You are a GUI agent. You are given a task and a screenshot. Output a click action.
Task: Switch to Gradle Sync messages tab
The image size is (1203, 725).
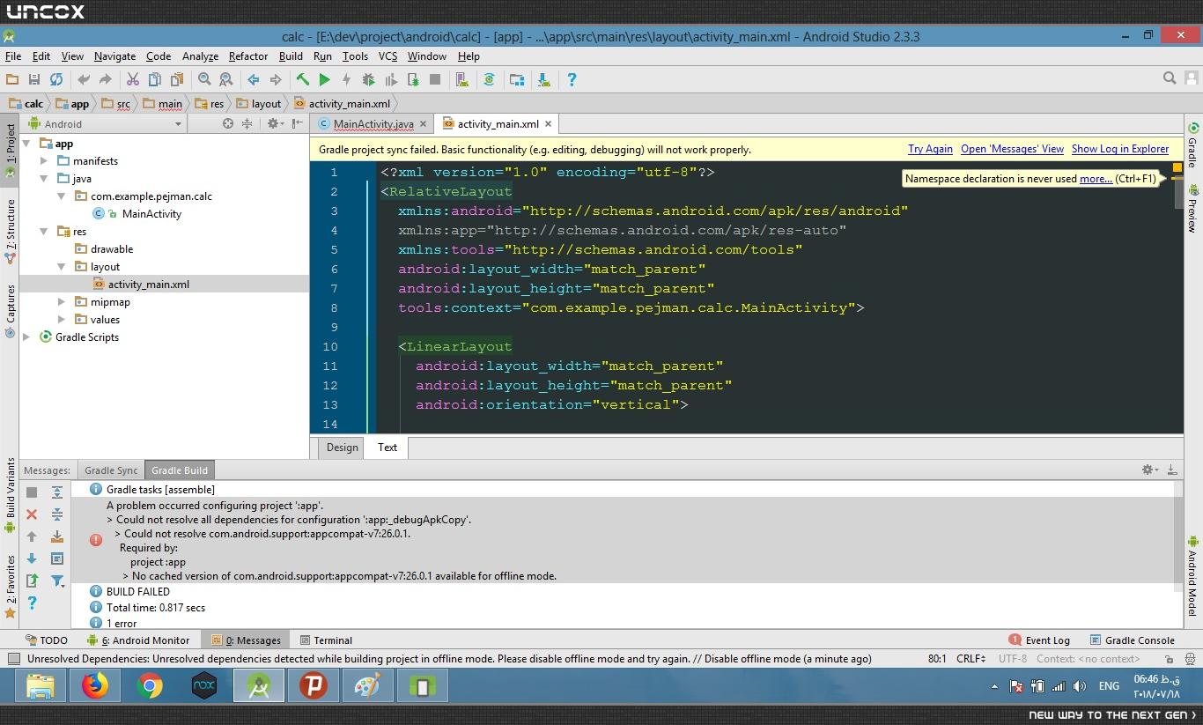111,470
